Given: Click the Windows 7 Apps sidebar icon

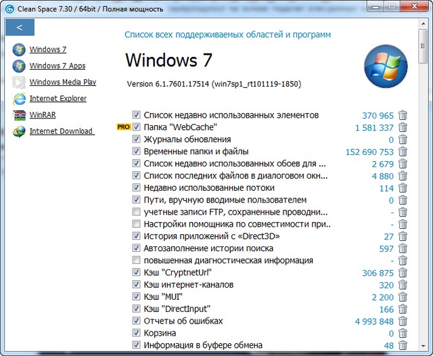Looking at the screenshot, I should pyautogui.click(x=19, y=66).
